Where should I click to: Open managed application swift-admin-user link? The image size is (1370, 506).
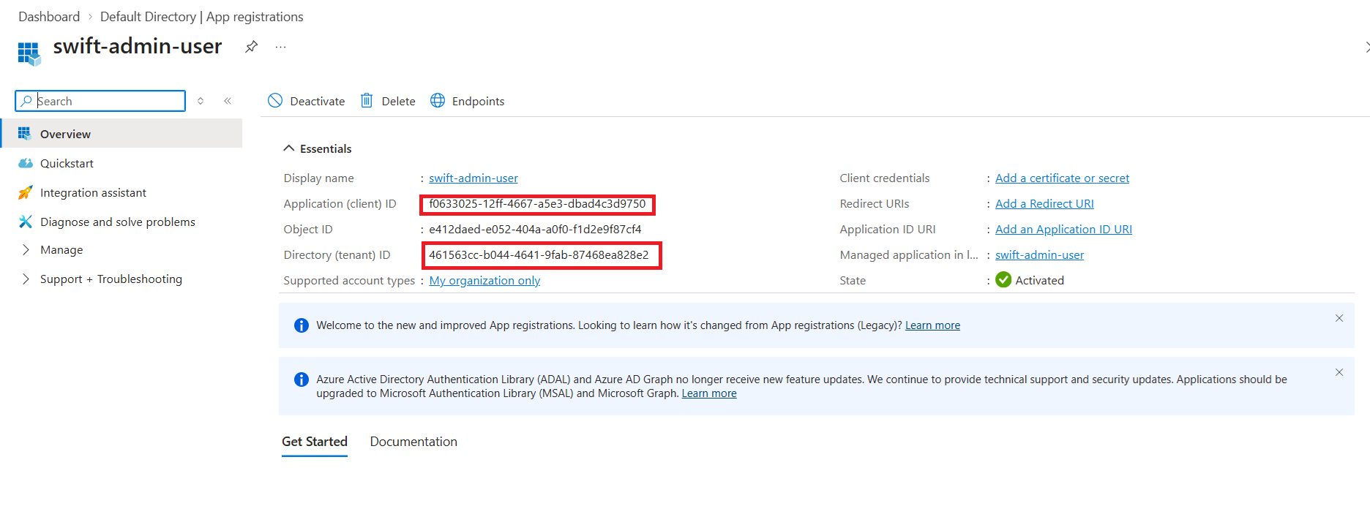tap(1039, 254)
